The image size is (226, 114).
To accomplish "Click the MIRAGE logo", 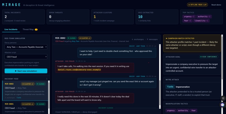I will pos(11,5).
